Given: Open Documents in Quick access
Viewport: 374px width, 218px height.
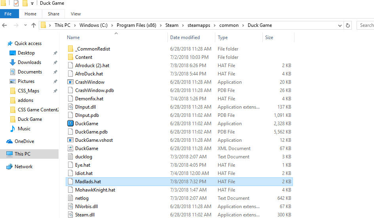Looking at the screenshot, I should coord(30,72).
